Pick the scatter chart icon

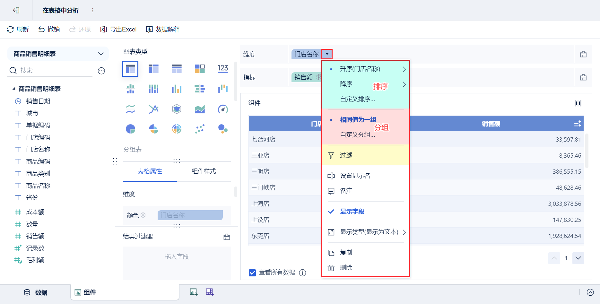[x=200, y=129]
